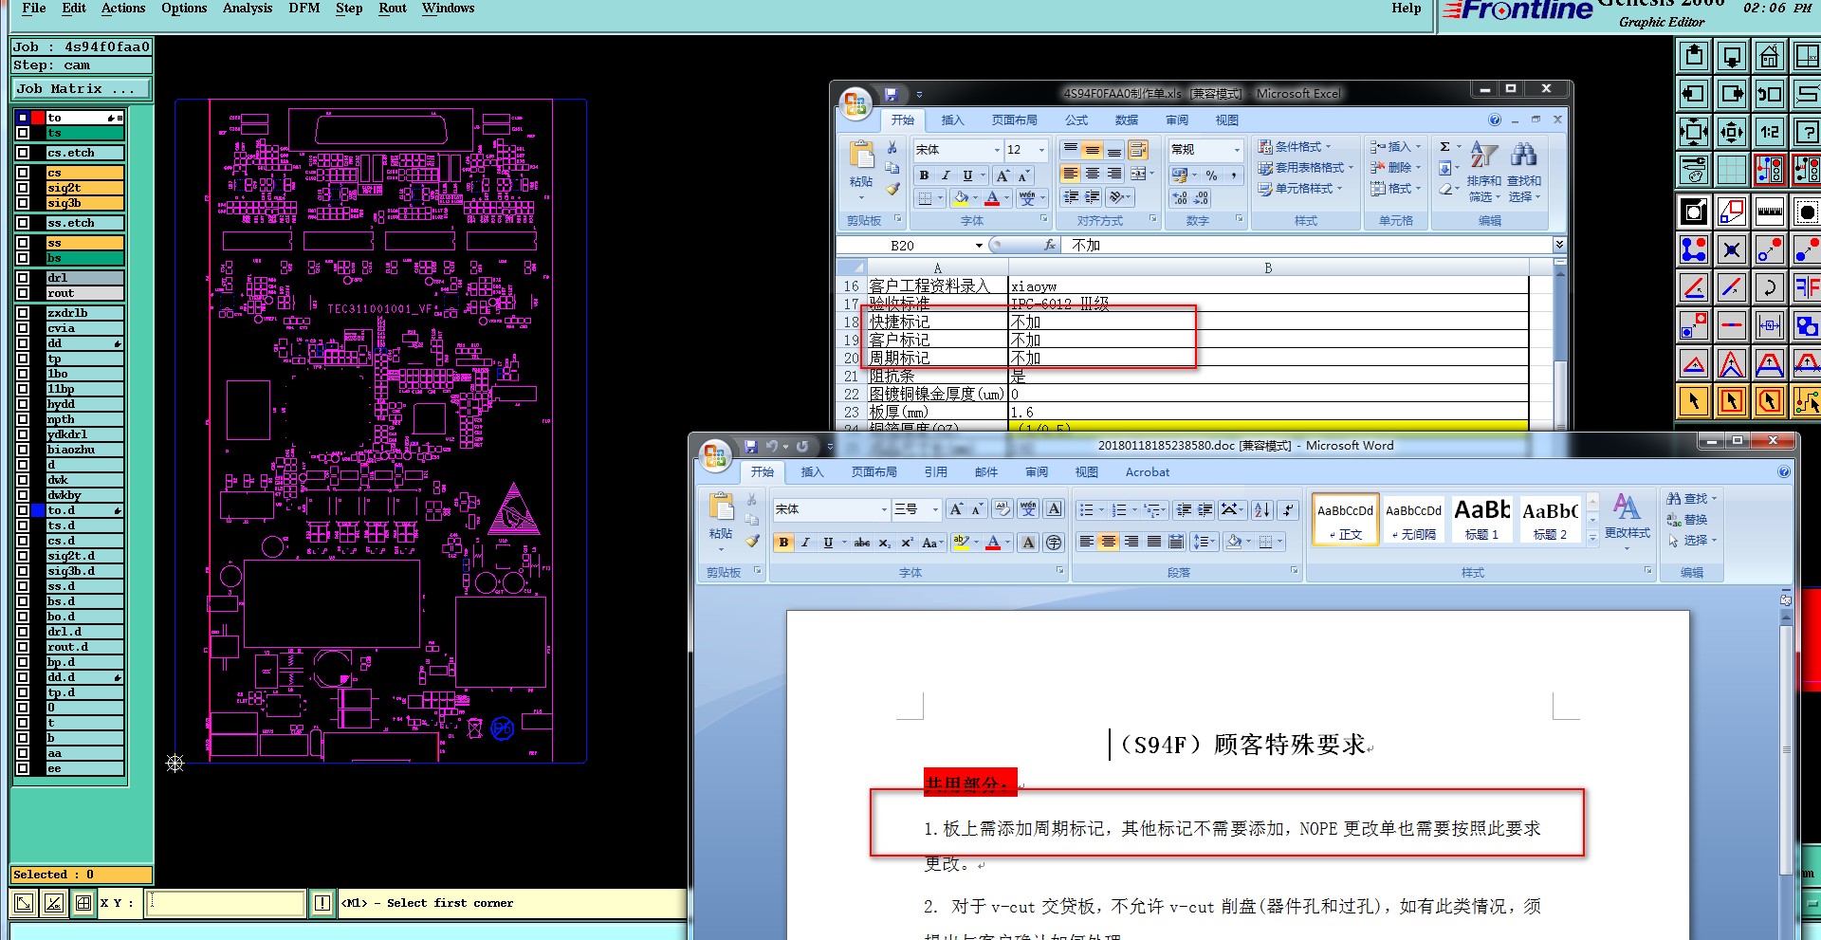Screen dimensions: 1821x940
Task: Open the measurement ruler tool
Action: point(1769,212)
